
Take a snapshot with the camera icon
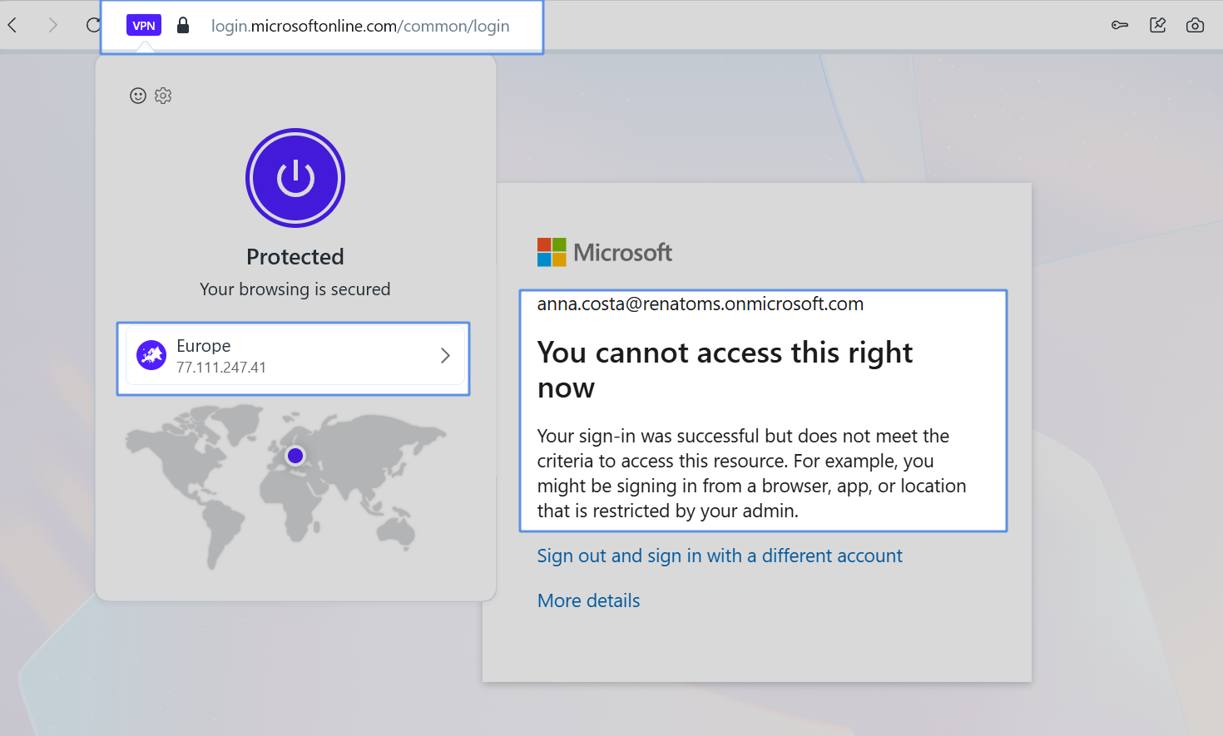1196,25
